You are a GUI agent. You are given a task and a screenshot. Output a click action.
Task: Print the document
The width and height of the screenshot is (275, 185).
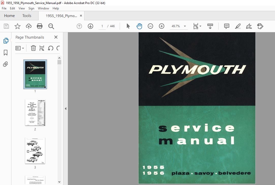pyautogui.click(x=40, y=26)
